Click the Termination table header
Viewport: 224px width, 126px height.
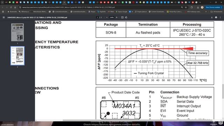point(148,24)
